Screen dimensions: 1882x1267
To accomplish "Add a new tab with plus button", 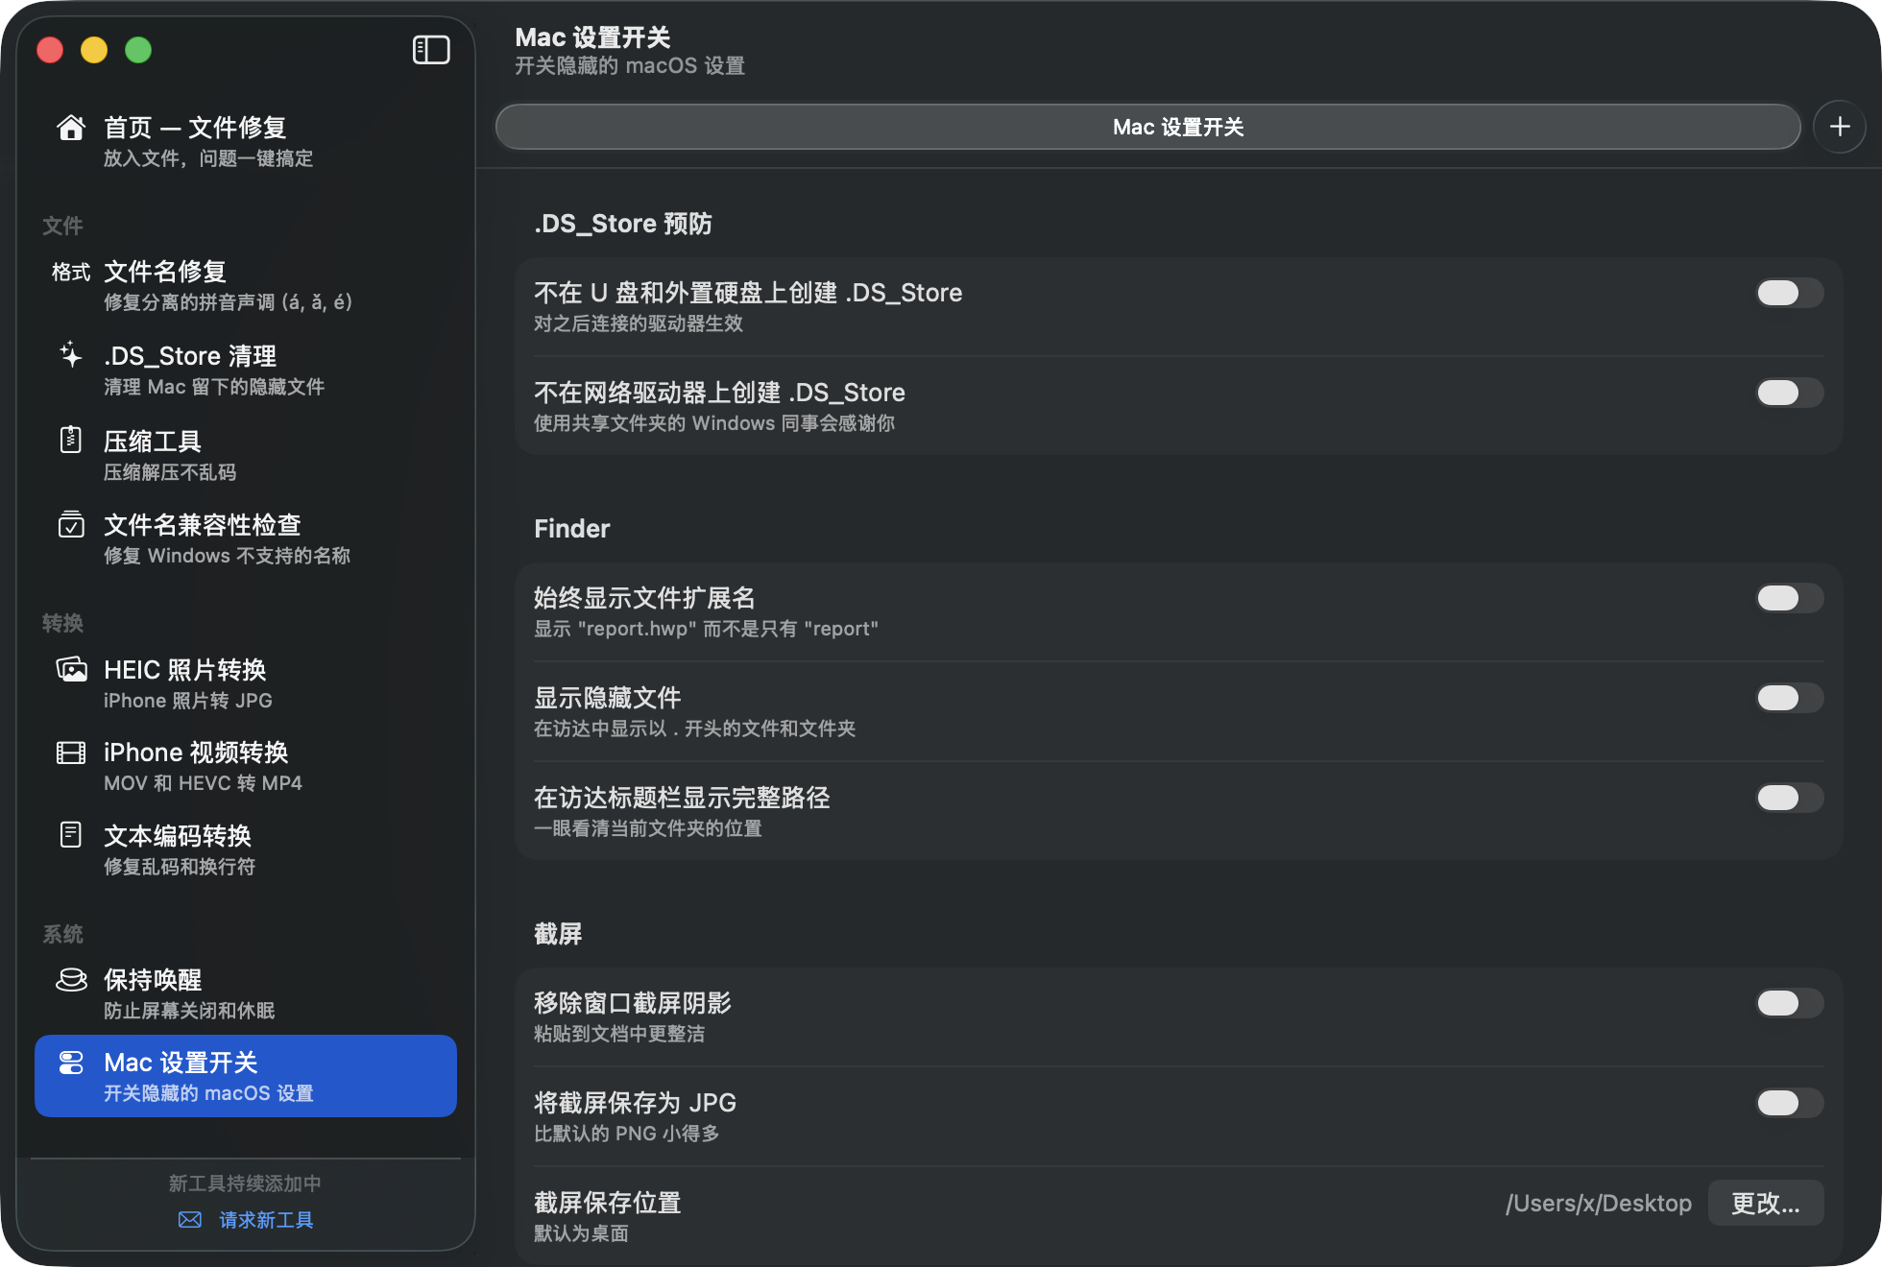I will coord(1840,127).
